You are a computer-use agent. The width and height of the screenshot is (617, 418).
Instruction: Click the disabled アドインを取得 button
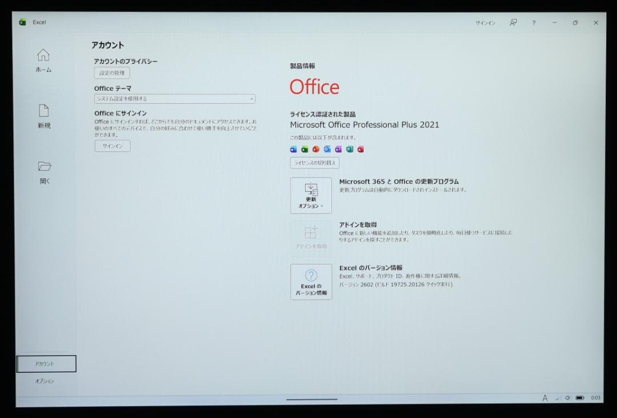tap(311, 238)
